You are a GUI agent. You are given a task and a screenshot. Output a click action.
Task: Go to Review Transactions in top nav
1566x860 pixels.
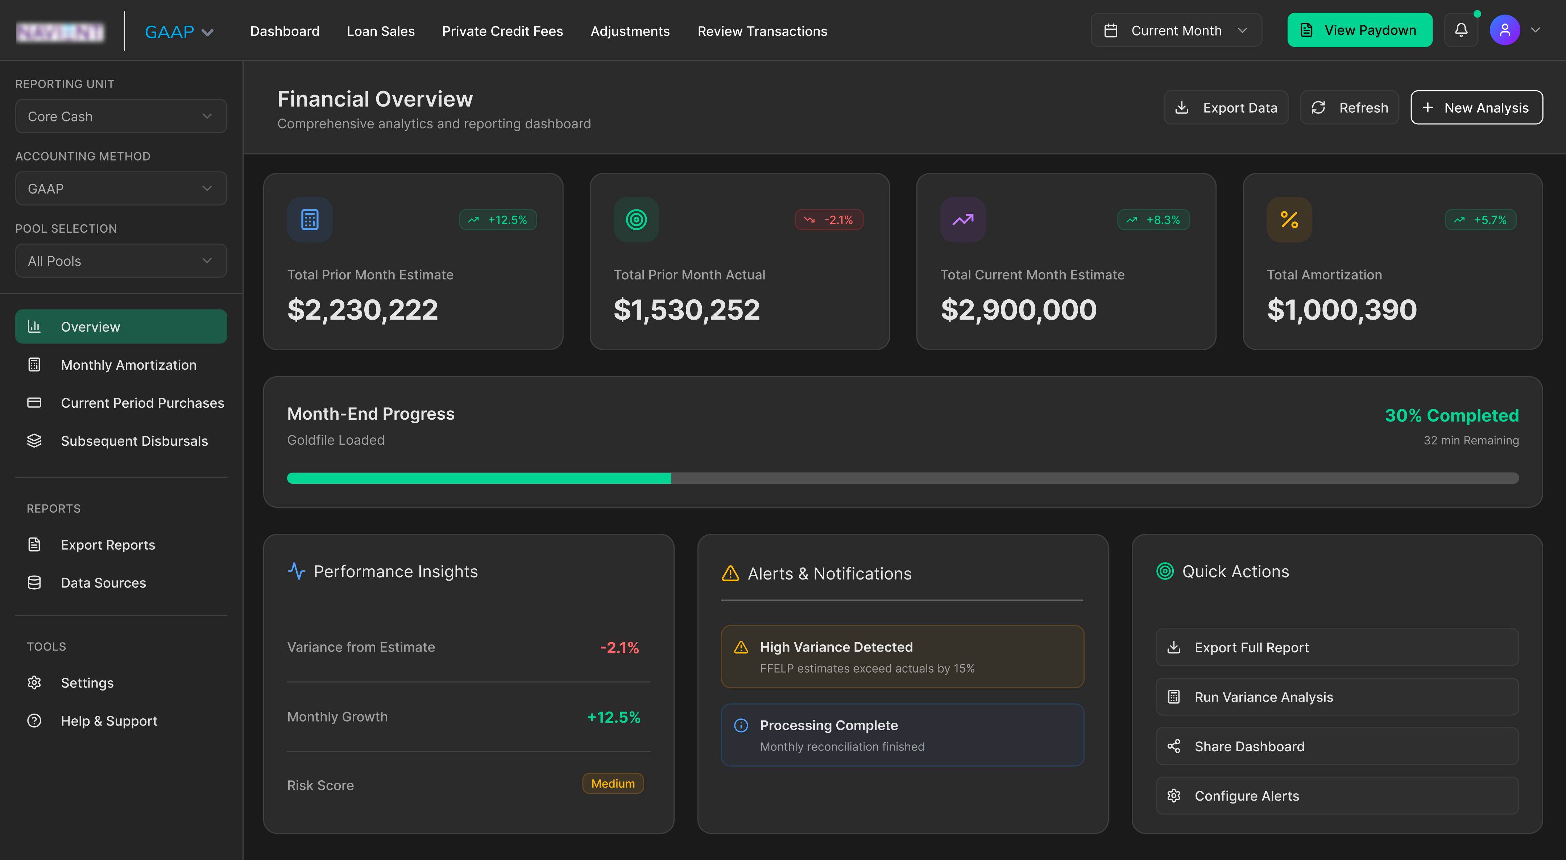762,31
